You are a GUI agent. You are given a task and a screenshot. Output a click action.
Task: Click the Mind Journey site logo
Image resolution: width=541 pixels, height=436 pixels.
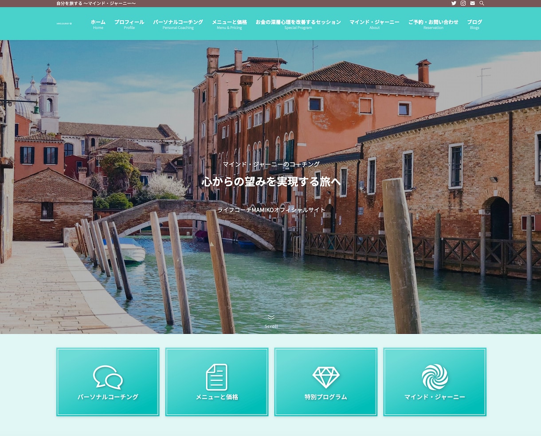64,23
